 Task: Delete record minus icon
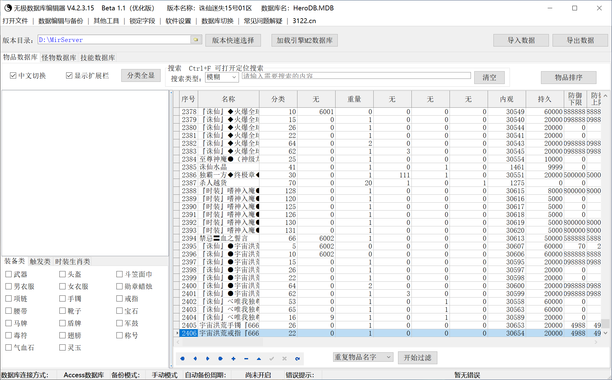click(246, 358)
